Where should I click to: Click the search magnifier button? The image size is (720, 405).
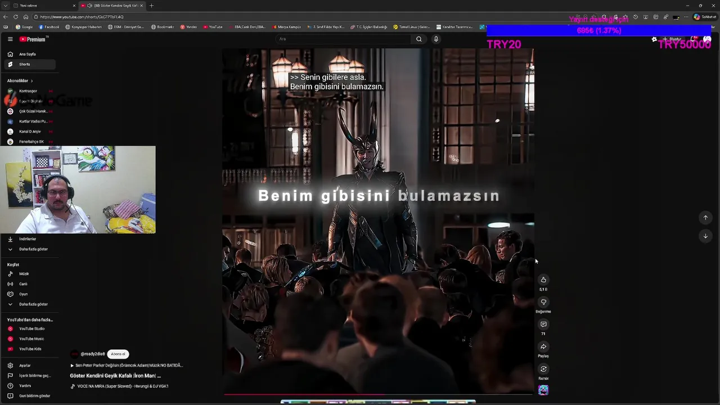pyautogui.click(x=418, y=39)
